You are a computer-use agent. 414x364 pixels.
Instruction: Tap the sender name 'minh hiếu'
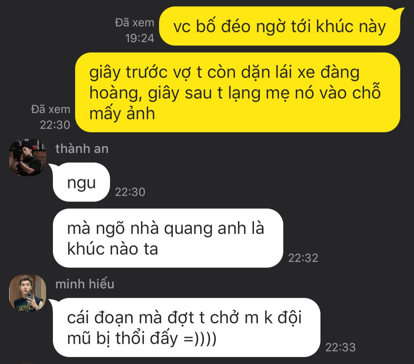pyautogui.click(x=85, y=284)
